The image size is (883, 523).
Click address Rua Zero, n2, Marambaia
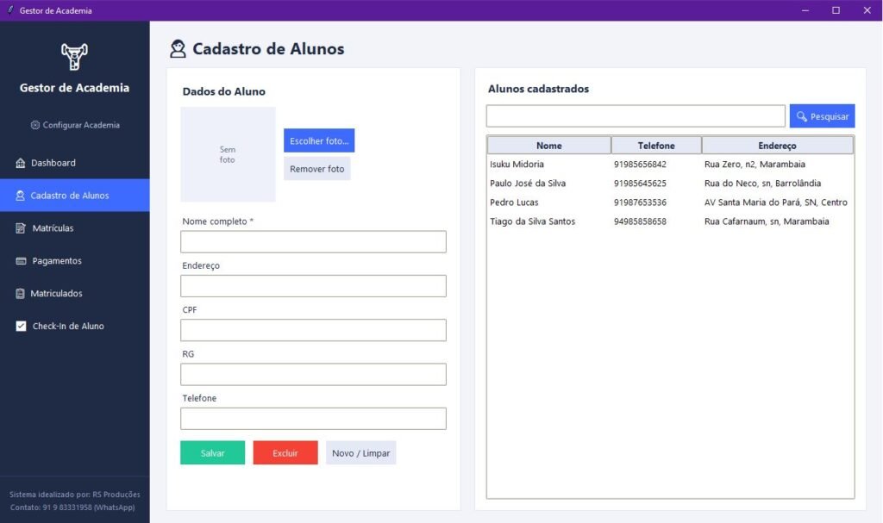tap(755, 165)
